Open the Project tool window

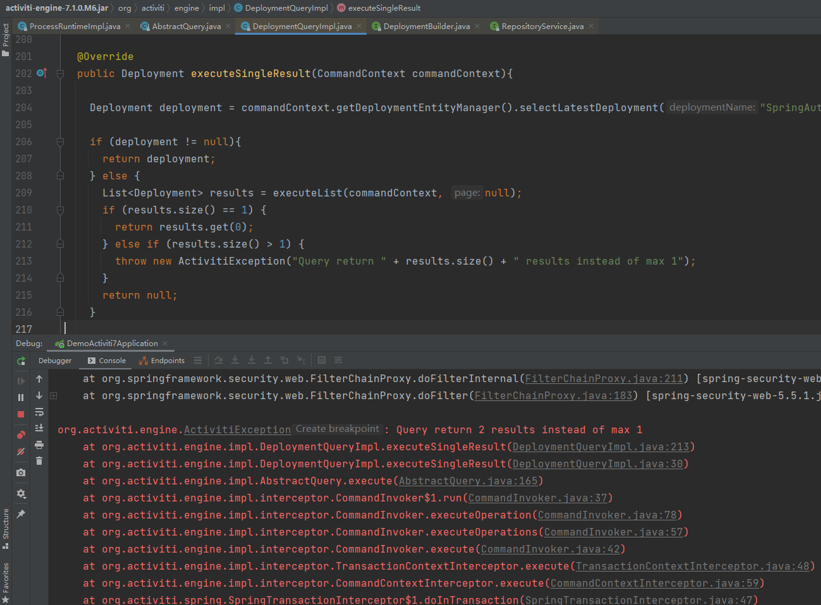click(6, 39)
